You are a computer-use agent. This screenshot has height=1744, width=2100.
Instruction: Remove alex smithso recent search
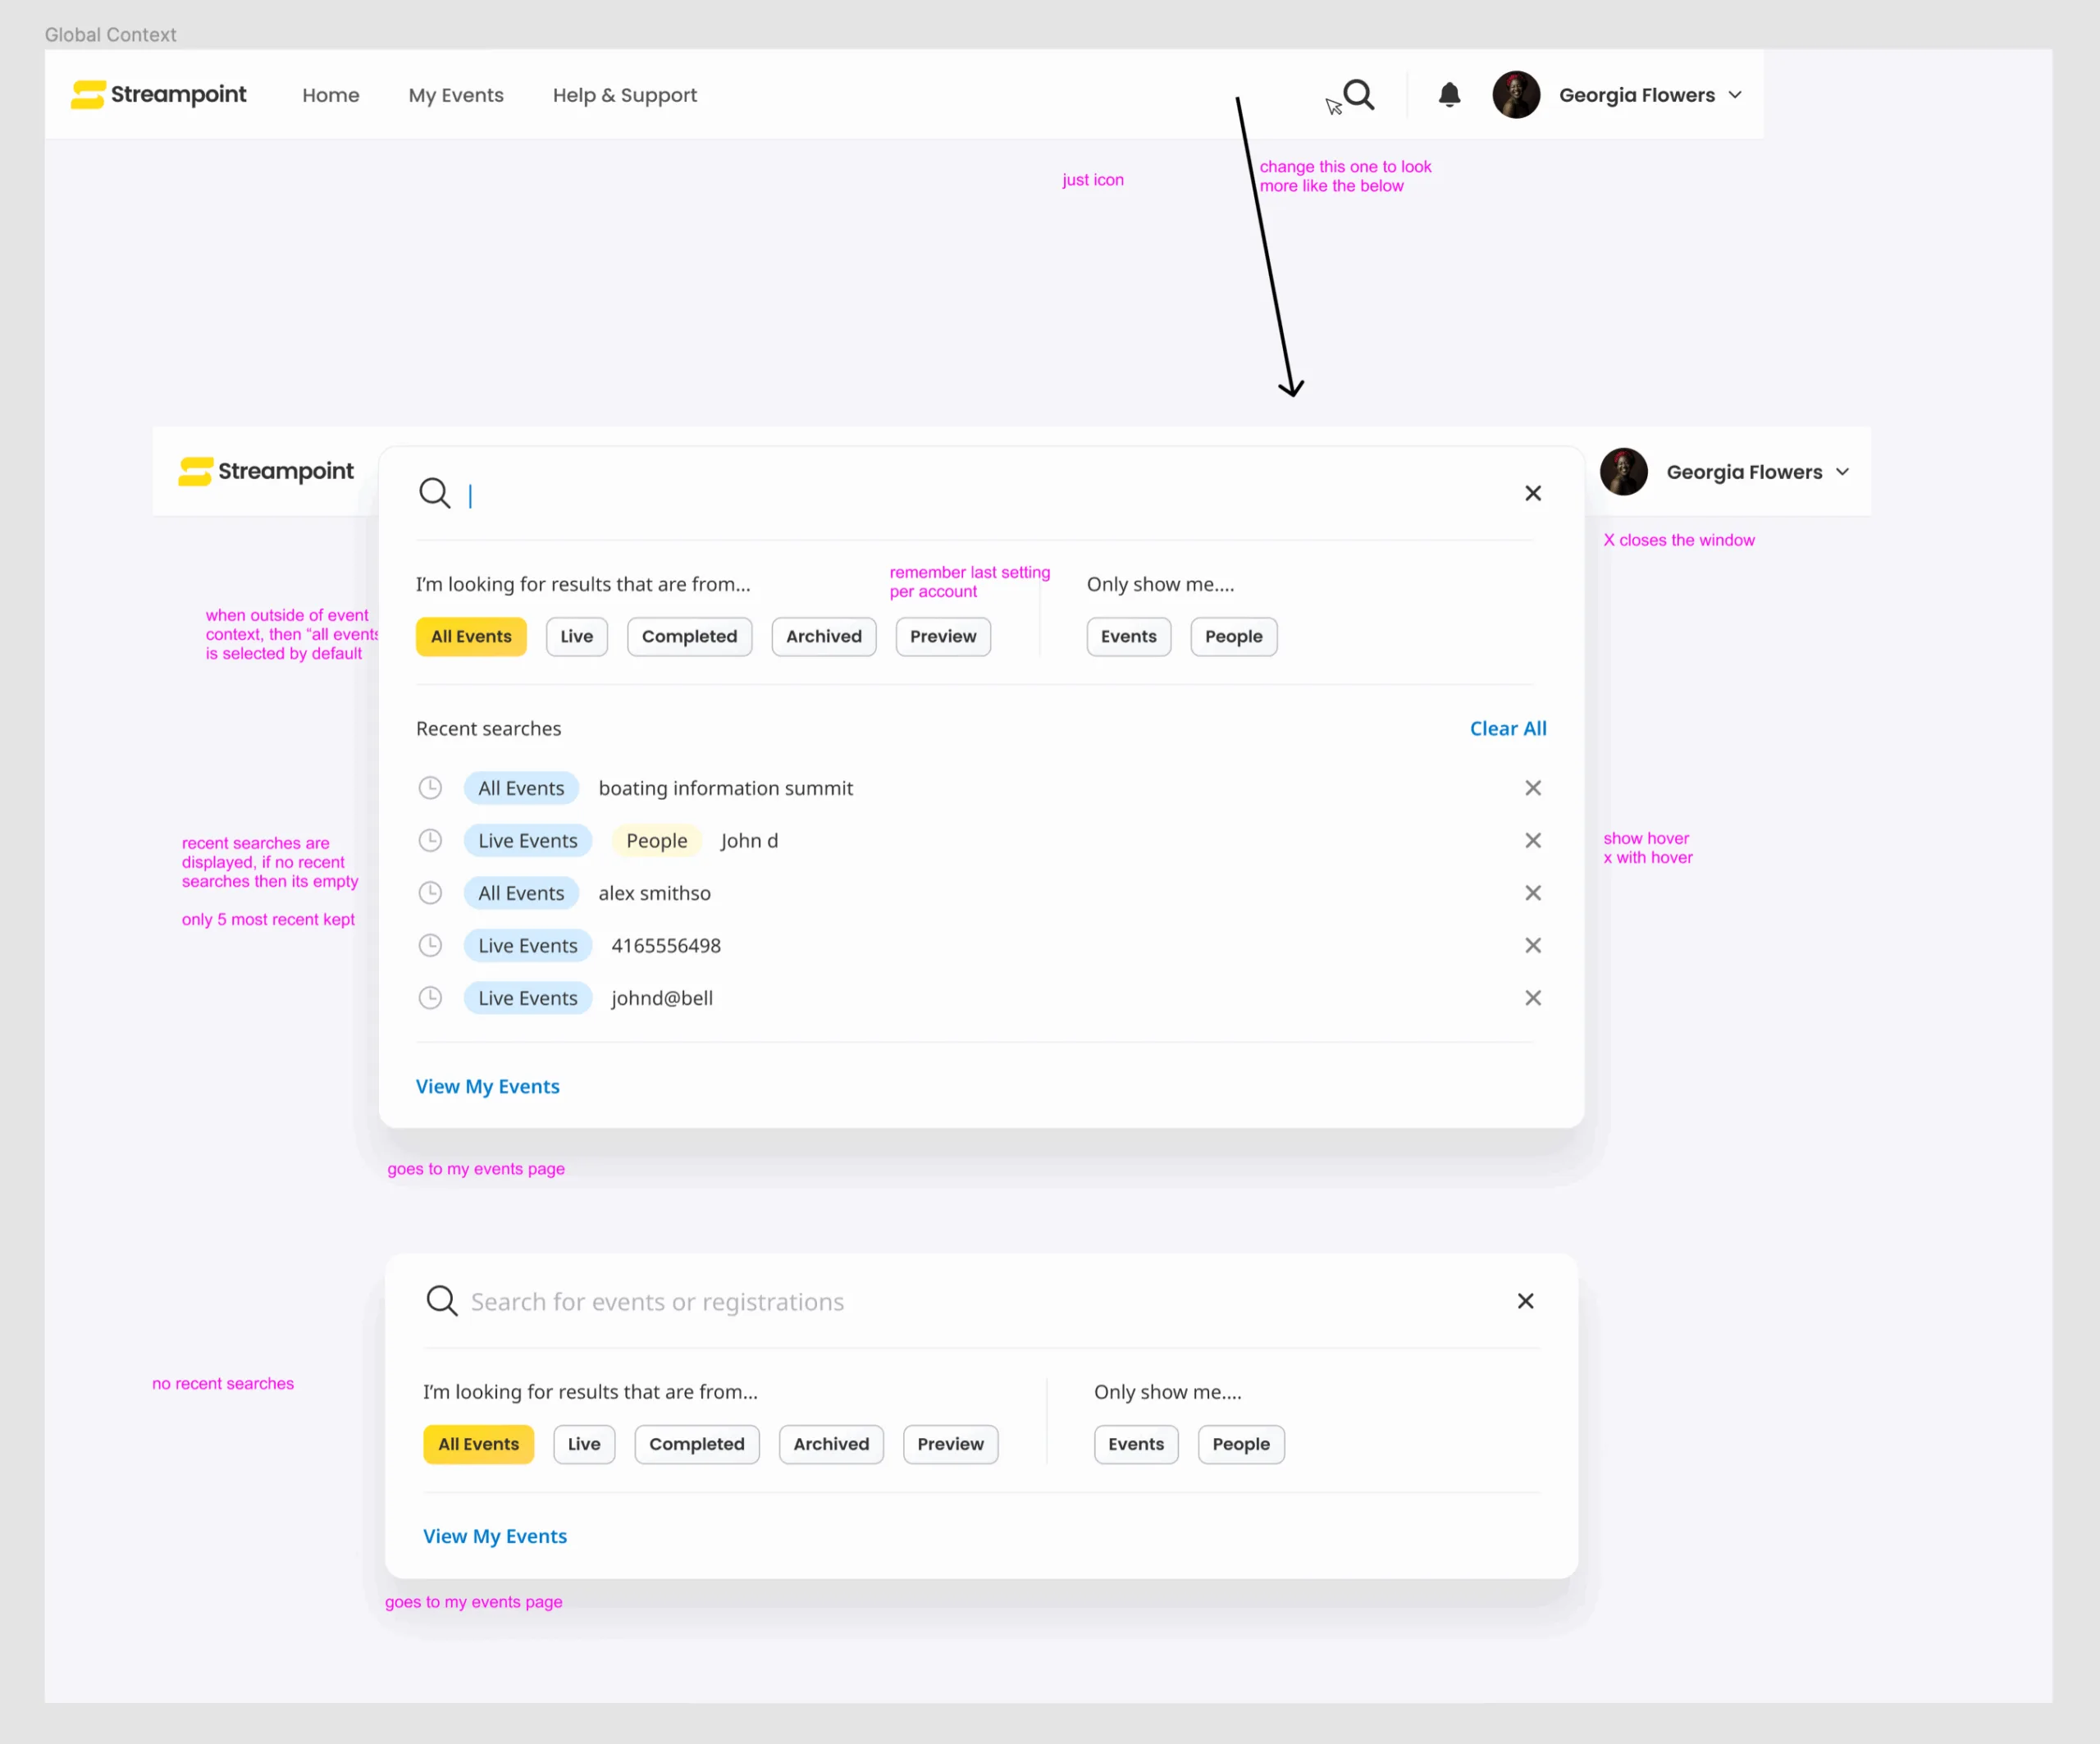click(1533, 893)
